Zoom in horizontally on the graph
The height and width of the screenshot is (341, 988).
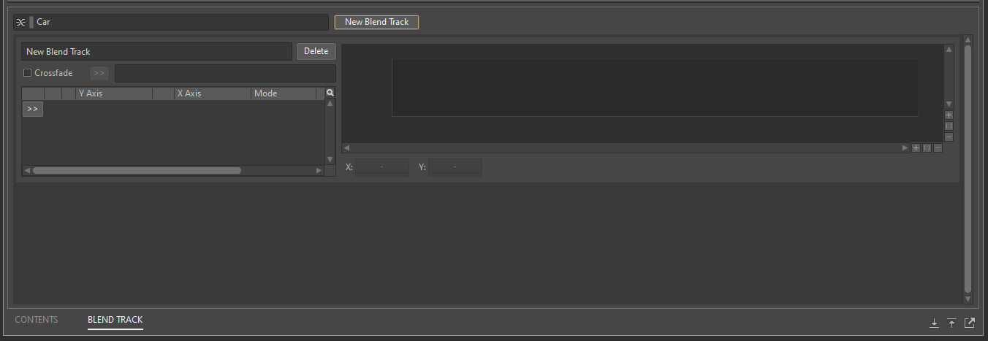[x=916, y=147]
